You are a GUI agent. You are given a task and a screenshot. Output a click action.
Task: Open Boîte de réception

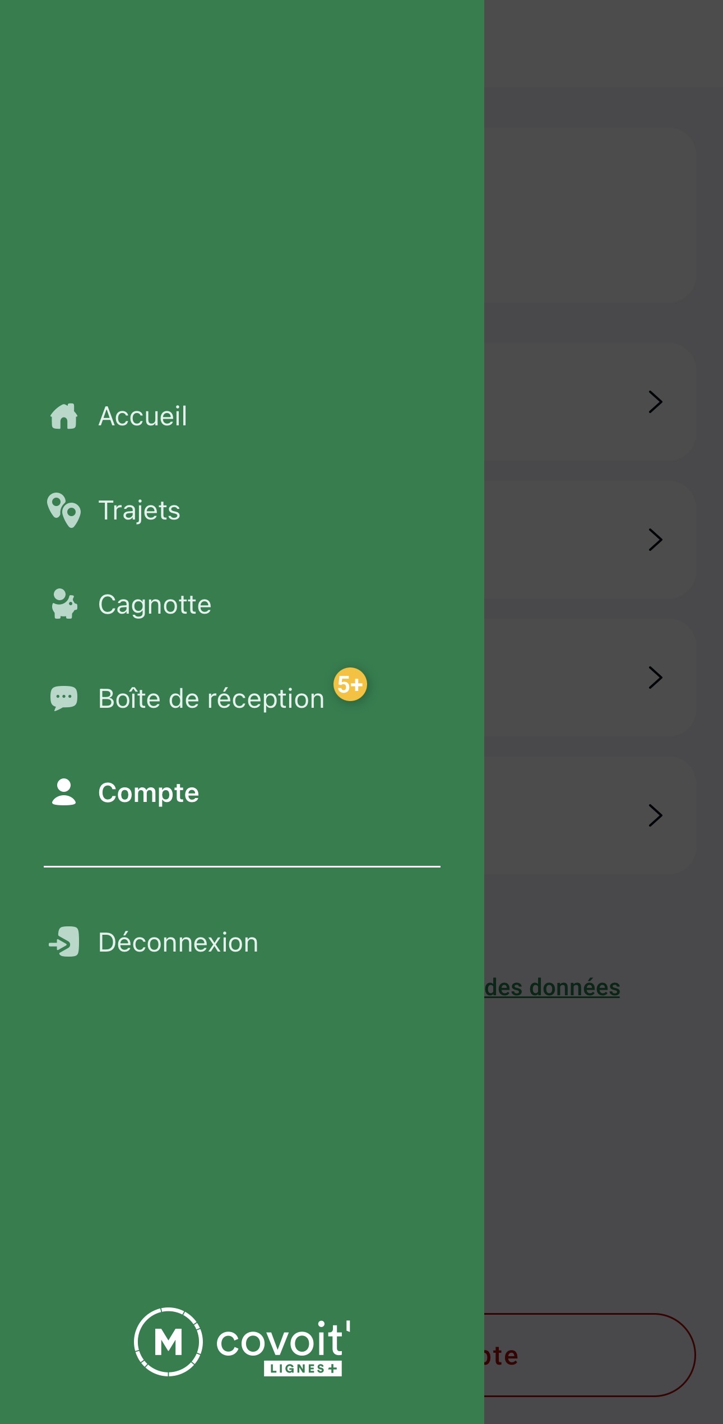(211, 699)
